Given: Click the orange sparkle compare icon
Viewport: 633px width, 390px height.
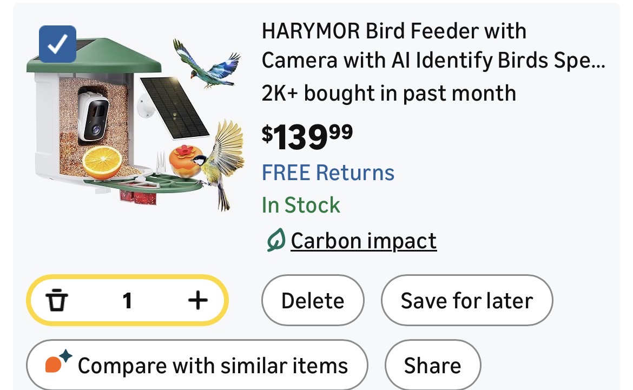Looking at the screenshot, I should tap(58, 363).
